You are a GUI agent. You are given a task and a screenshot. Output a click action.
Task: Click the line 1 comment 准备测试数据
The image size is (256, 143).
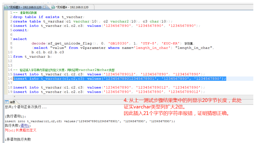click(x=25, y=13)
